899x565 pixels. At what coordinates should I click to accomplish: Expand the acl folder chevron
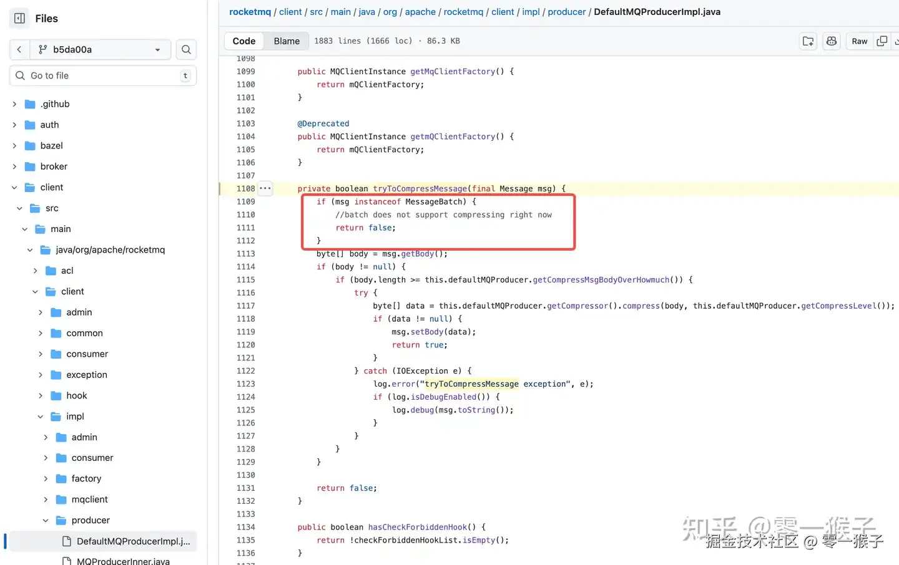click(35, 271)
